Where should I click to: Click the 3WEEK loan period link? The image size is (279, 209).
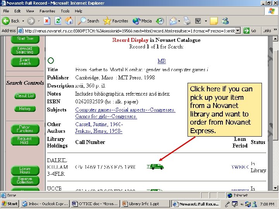point(240,167)
